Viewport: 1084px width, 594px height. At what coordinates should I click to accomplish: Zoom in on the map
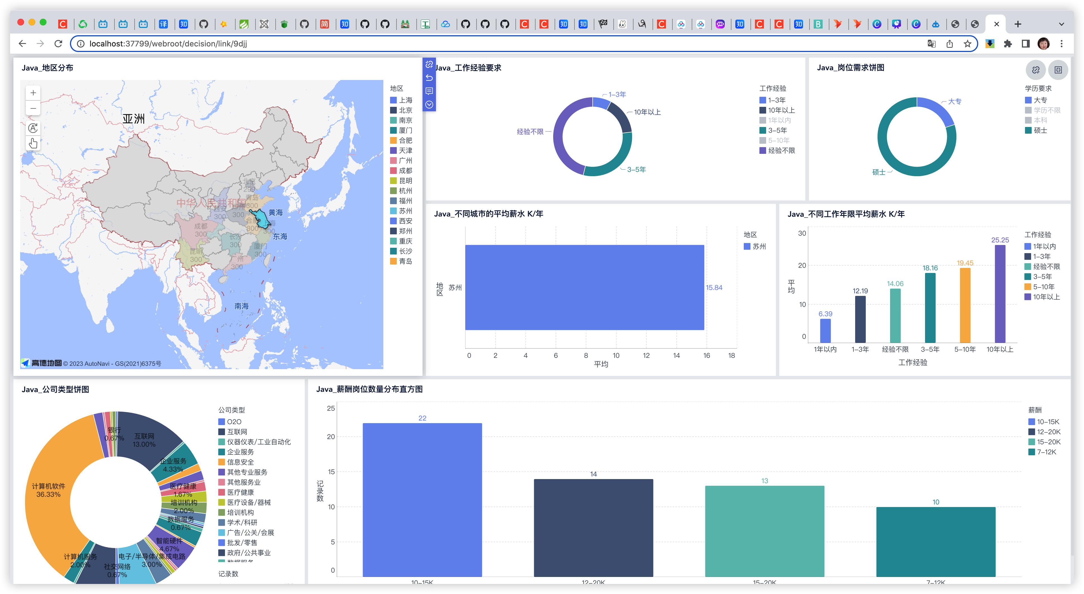click(33, 93)
